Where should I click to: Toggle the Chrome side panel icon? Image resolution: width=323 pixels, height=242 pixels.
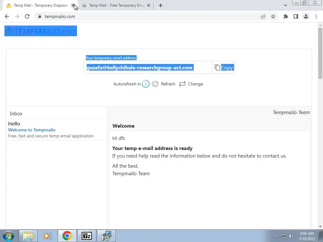tap(296, 16)
